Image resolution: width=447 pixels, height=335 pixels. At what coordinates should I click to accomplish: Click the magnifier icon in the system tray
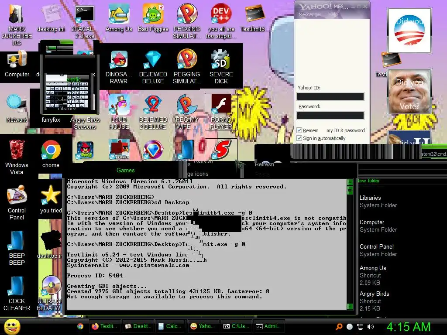click(339, 327)
